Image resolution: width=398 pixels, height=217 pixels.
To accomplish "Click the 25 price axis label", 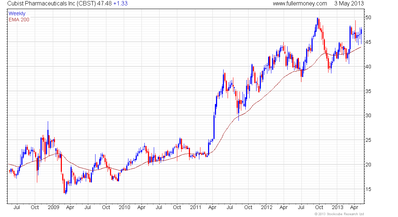I will 368,140.
